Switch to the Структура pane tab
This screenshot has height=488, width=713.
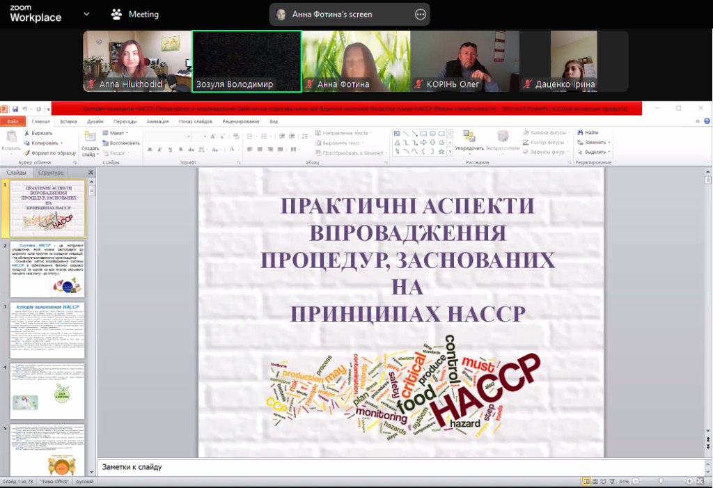(x=52, y=173)
